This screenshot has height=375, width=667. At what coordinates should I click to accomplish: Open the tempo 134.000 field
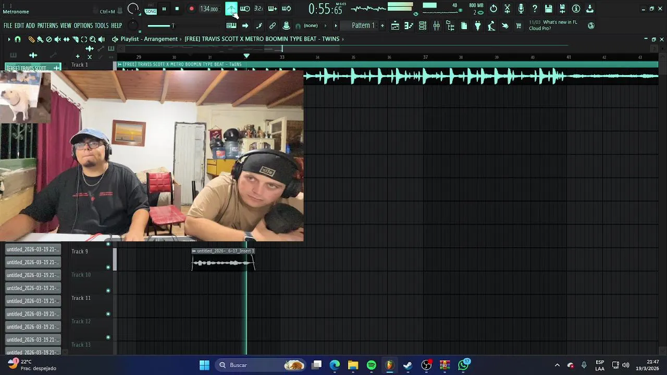[209, 9]
